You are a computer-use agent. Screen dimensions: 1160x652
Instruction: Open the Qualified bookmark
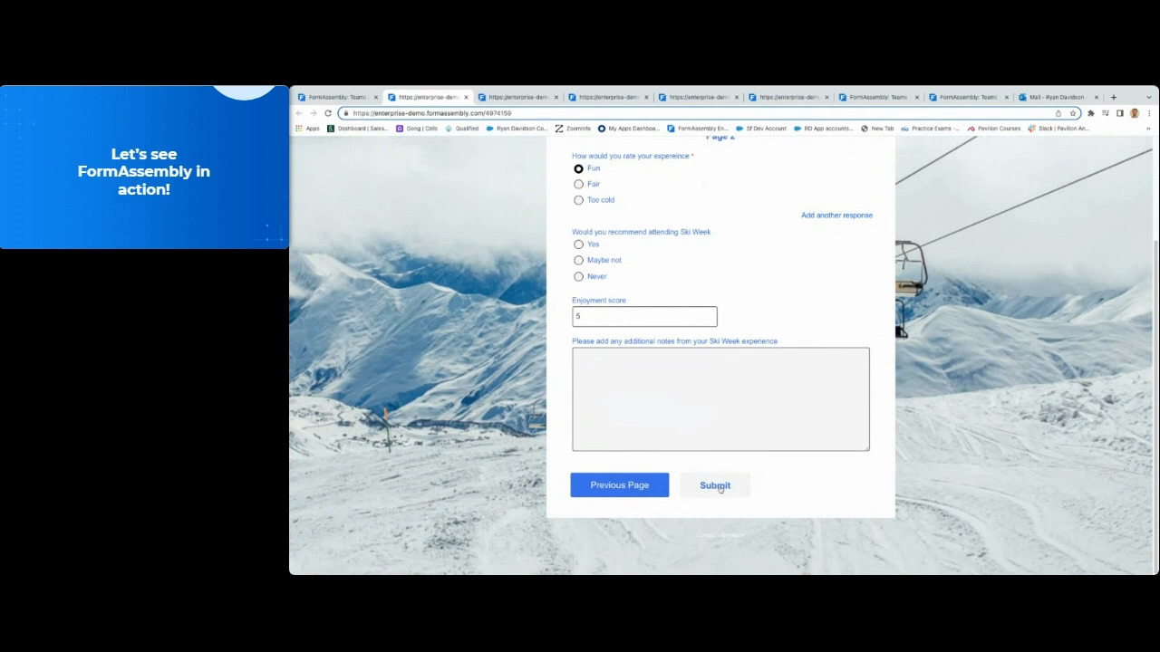point(462,129)
